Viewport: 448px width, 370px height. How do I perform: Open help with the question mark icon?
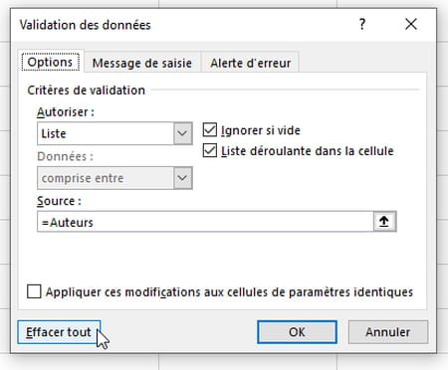click(x=362, y=24)
